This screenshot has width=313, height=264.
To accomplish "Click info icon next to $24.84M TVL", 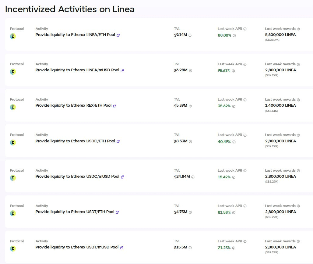I will (x=193, y=177).
